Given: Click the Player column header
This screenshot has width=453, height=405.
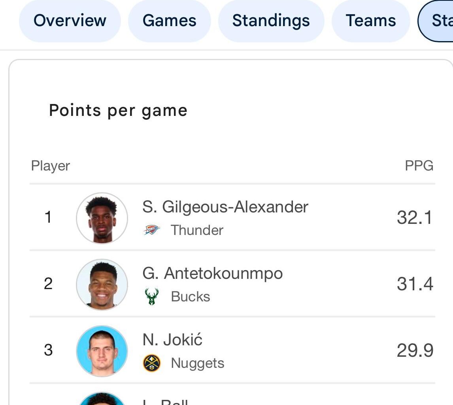Looking at the screenshot, I should (x=51, y=165).
